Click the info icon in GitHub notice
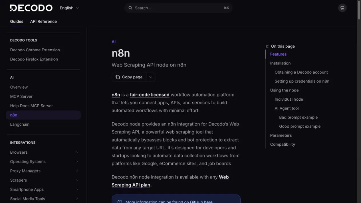This screenshot has height=203, width=361. point(120,202)
